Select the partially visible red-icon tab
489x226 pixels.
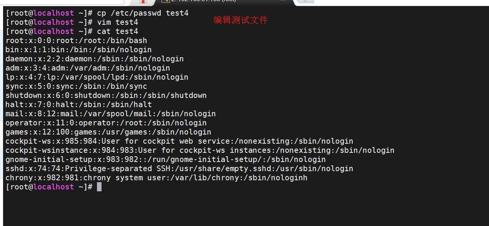pos(143,2)
